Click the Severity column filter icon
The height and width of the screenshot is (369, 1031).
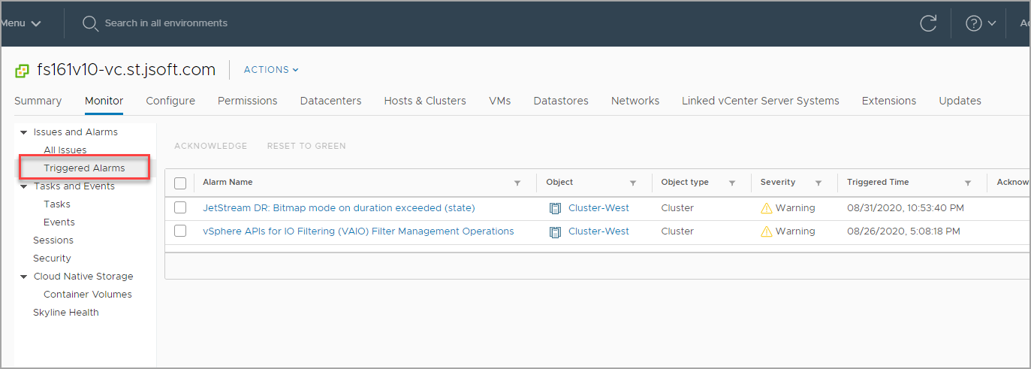(819, 183)
